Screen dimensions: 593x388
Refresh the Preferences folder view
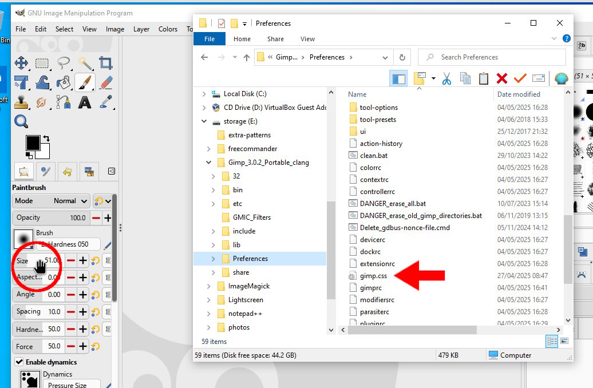[x=402, y=57]
